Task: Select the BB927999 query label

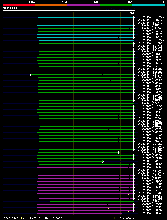Action: [x=10, y=8]
